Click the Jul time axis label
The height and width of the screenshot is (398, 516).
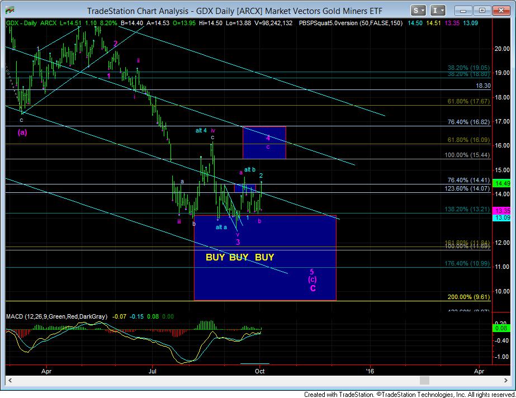tap(153, 371)
